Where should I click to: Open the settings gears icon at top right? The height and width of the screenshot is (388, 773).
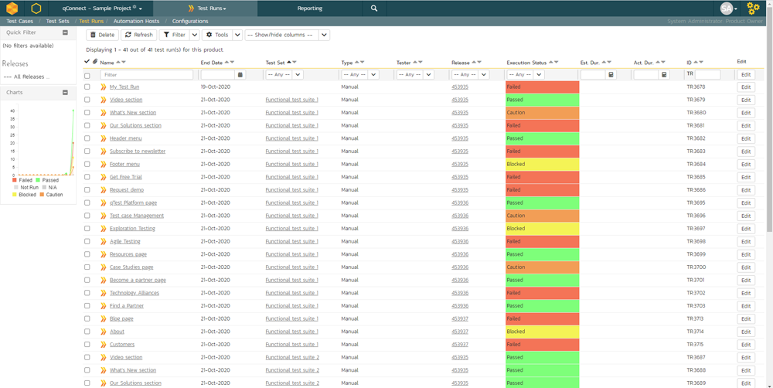(752, 9)
